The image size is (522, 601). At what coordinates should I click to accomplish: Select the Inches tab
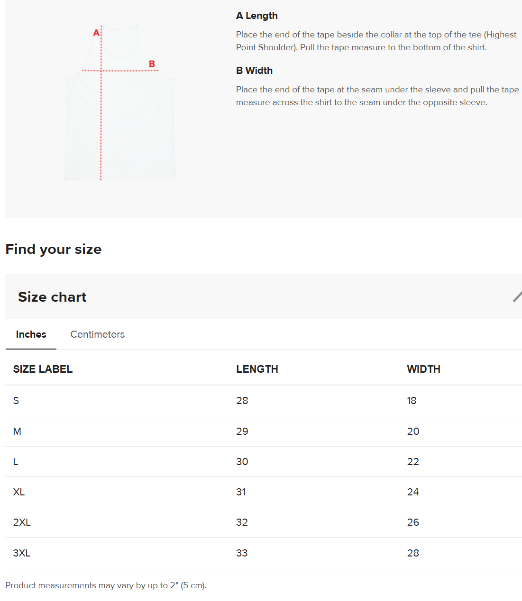point(31,334)
